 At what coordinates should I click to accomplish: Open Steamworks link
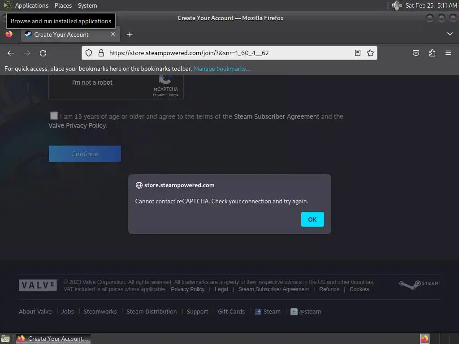pyautogui.click(x=100, y=312)
